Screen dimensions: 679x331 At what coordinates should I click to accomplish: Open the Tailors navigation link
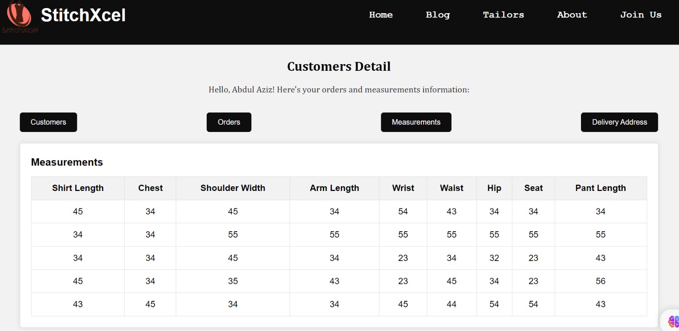tap(503, 15)
